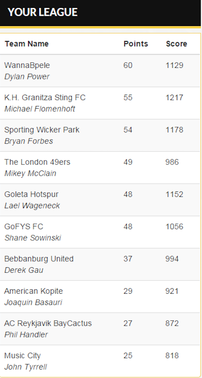This screenshot has width=202, height=378.
Task: Click the YOUR LEAGUE heading
Action: (43, 12)
